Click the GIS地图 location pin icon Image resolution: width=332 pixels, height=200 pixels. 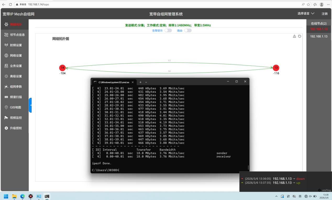(6, 107)
